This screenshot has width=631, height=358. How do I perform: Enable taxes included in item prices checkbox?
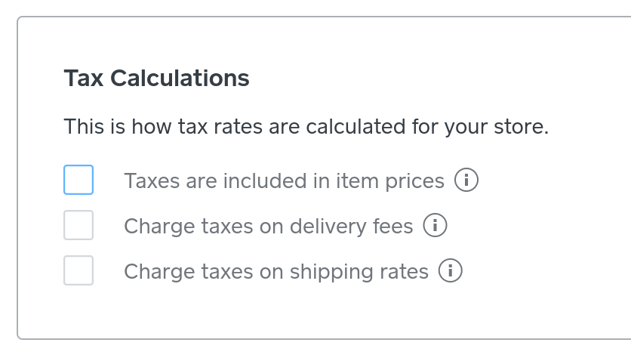tap(78, 181)
